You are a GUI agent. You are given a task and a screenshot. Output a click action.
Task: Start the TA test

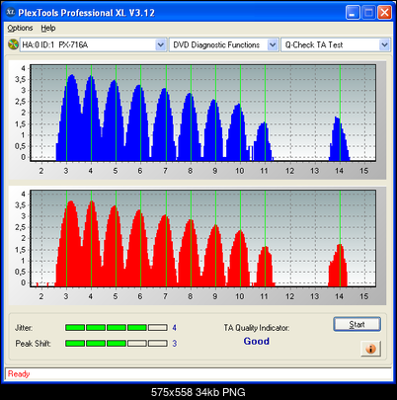coord(357,324)
